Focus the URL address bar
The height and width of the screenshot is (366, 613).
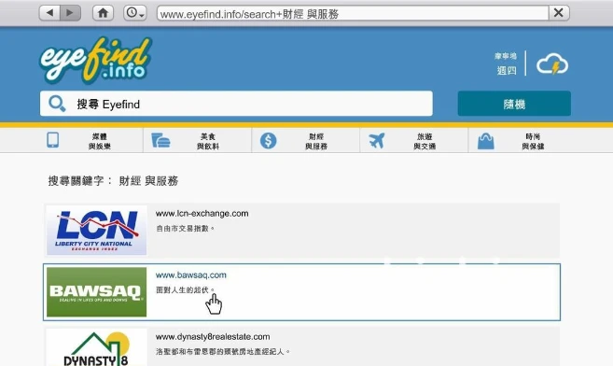353,14
